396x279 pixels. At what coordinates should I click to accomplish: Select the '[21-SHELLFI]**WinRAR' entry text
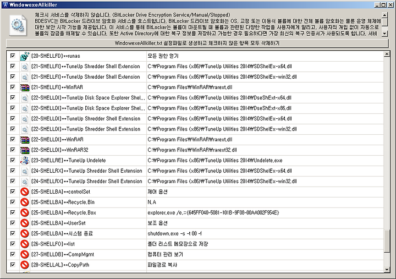pyautogui.click(x=57, y=87)
